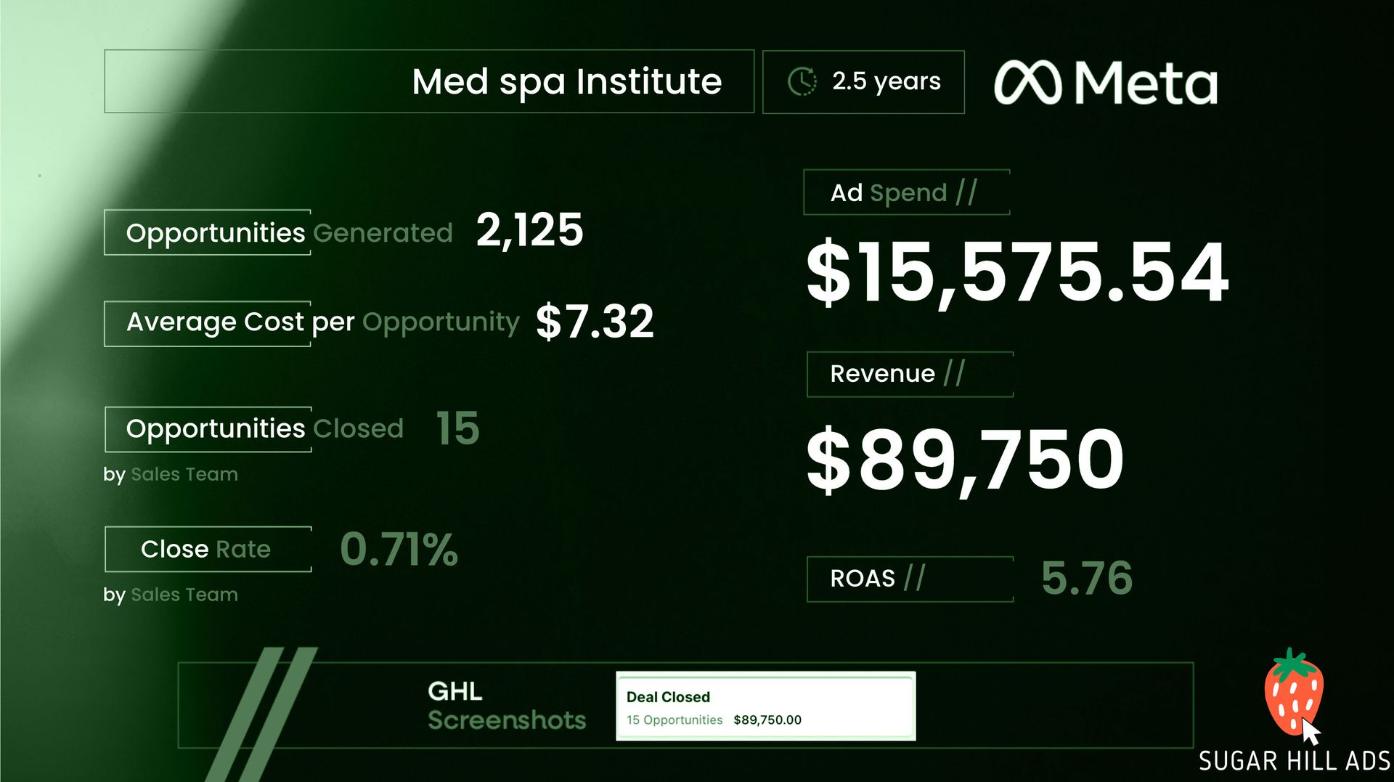
Task: Click the double slash after Ad Spend
Action: pyautogui.click(x=966, y=192)
